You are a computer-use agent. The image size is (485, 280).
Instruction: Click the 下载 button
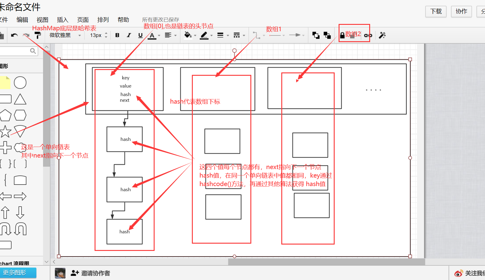point(436,12)
